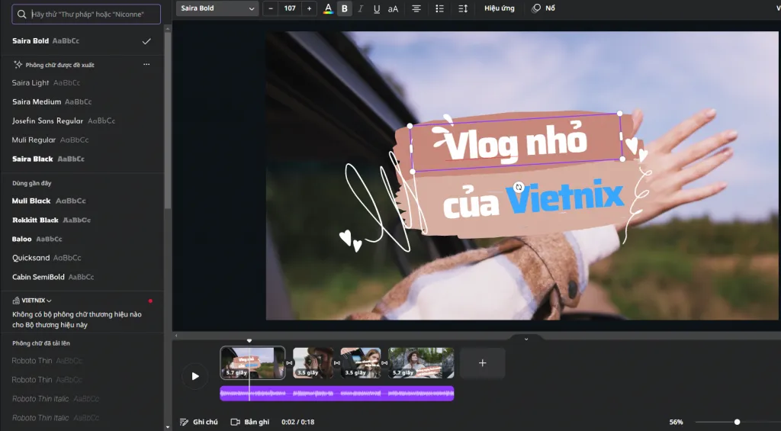Image resolution: width=781 pixels, height=431 pixels.
Task: Toggle italic formatting
Action: [x=361, y=8]
